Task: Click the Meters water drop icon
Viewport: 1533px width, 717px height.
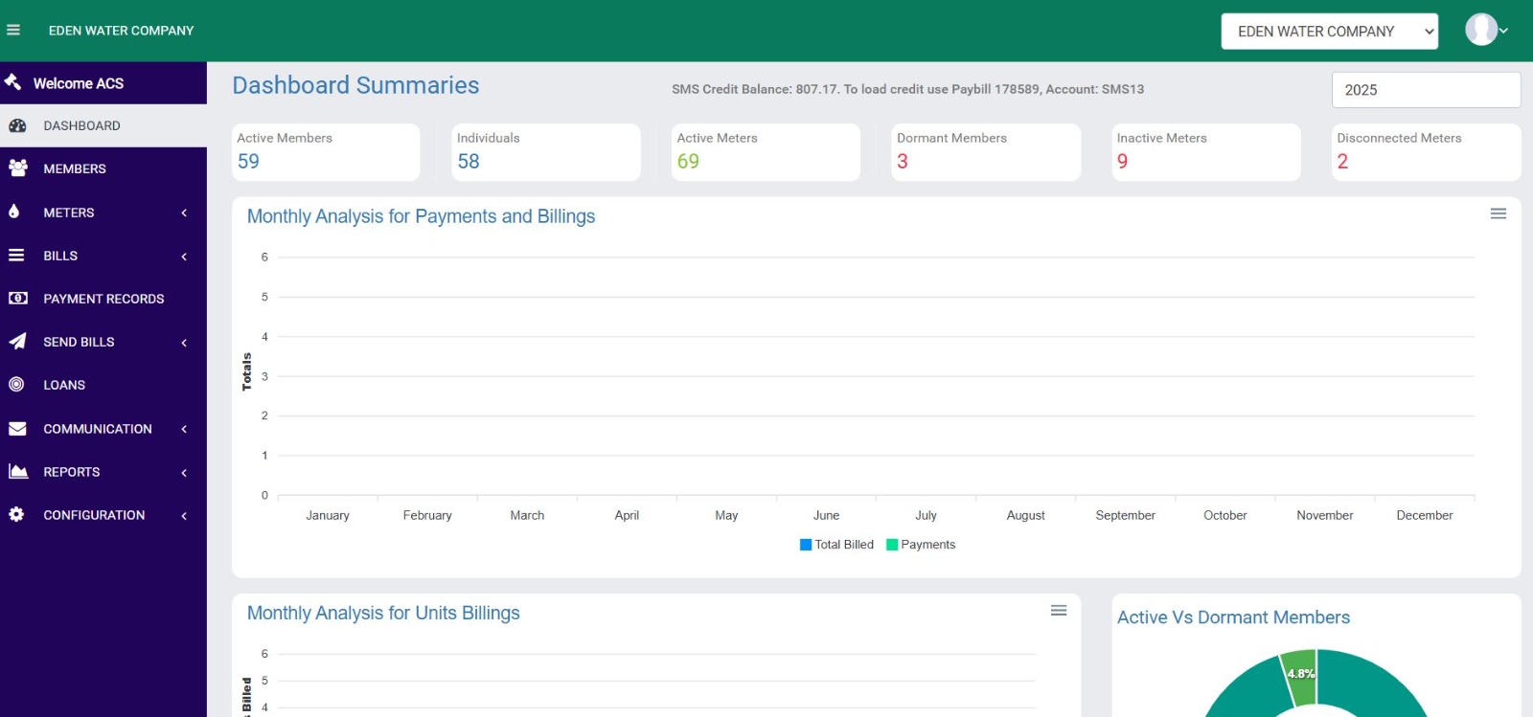Action: [14, 212]
